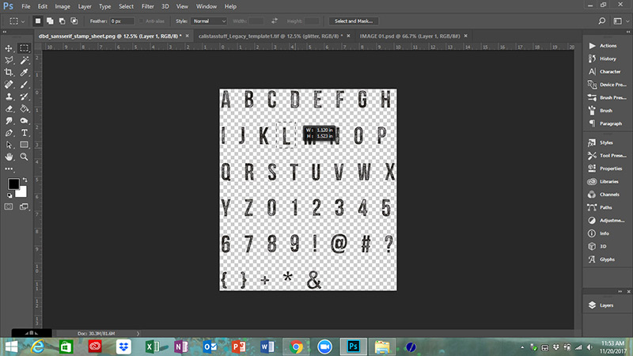Choose the Hand tool

point(9,157)
